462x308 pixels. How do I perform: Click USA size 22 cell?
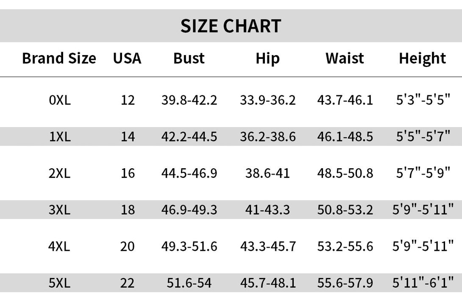127,283
